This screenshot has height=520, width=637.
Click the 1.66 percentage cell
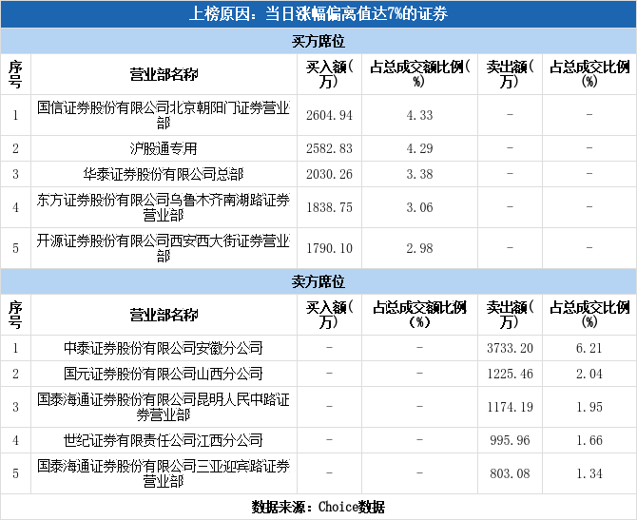pos(589,440)
